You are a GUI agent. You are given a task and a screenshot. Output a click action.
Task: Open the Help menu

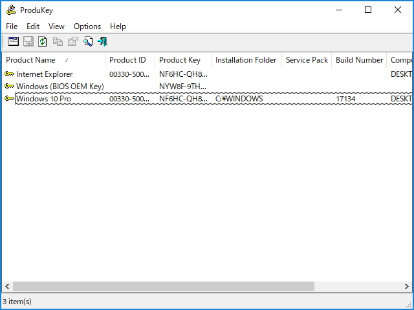tap(118, 26)
